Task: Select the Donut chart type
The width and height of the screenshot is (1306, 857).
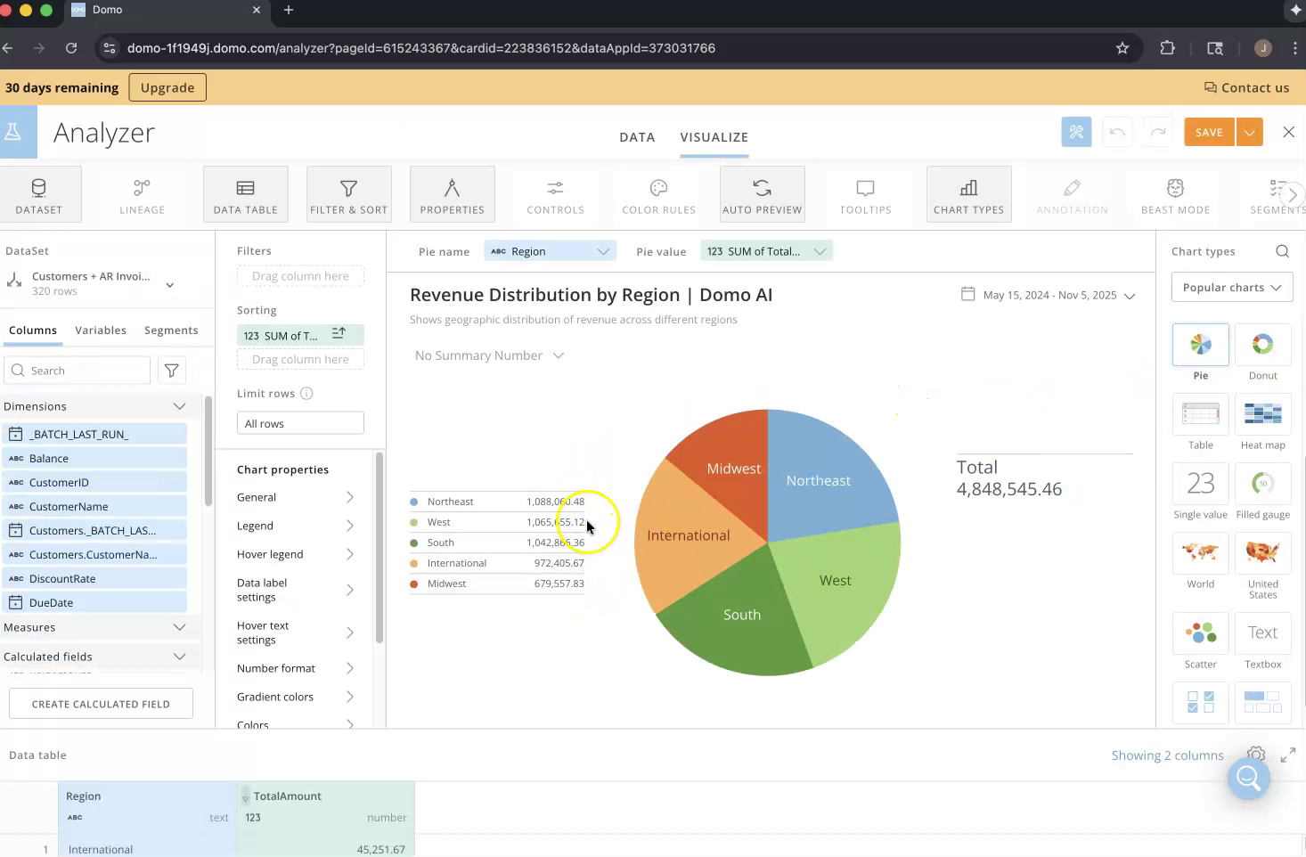Action: coord(1262,346)
